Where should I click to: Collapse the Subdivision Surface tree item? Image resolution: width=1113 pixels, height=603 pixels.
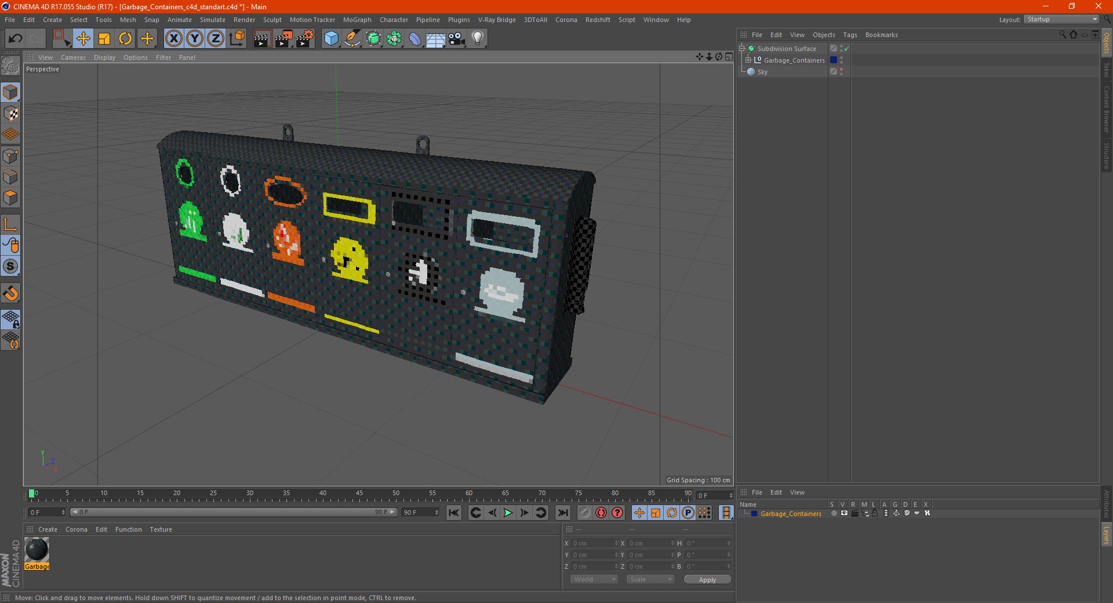point(742,49)
